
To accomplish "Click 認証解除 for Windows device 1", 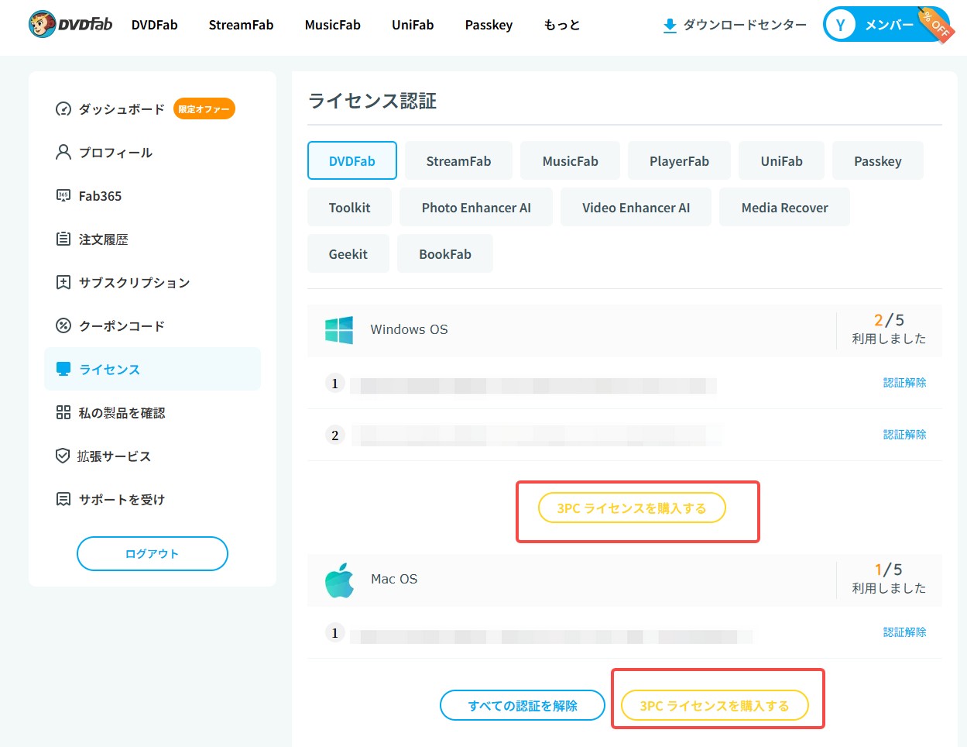I will pyautogui.click(x=905, y=383).
